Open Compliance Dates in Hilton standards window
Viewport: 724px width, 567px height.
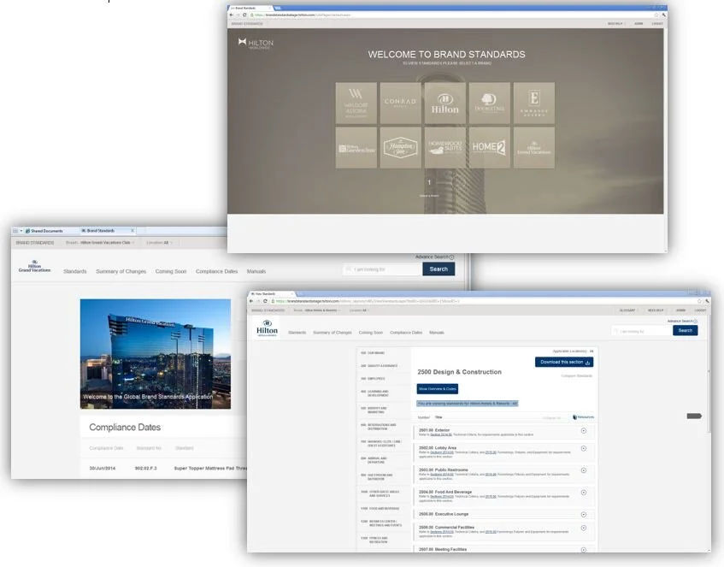coord(406,333)
